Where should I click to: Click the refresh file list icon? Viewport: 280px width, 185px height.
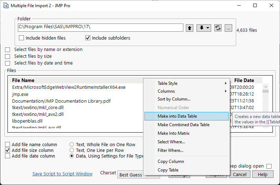click(x=218, y=28)
